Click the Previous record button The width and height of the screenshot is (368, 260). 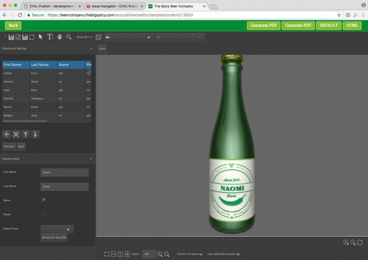(x=9, y=146)
